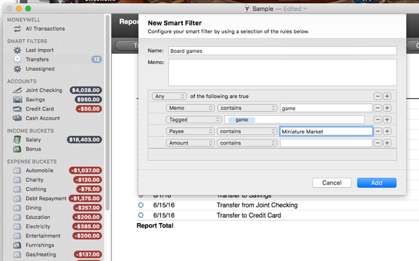Click the Memo rule value field 'game'
The width and height of the screenshot is (419, 261).
(326, 108)
